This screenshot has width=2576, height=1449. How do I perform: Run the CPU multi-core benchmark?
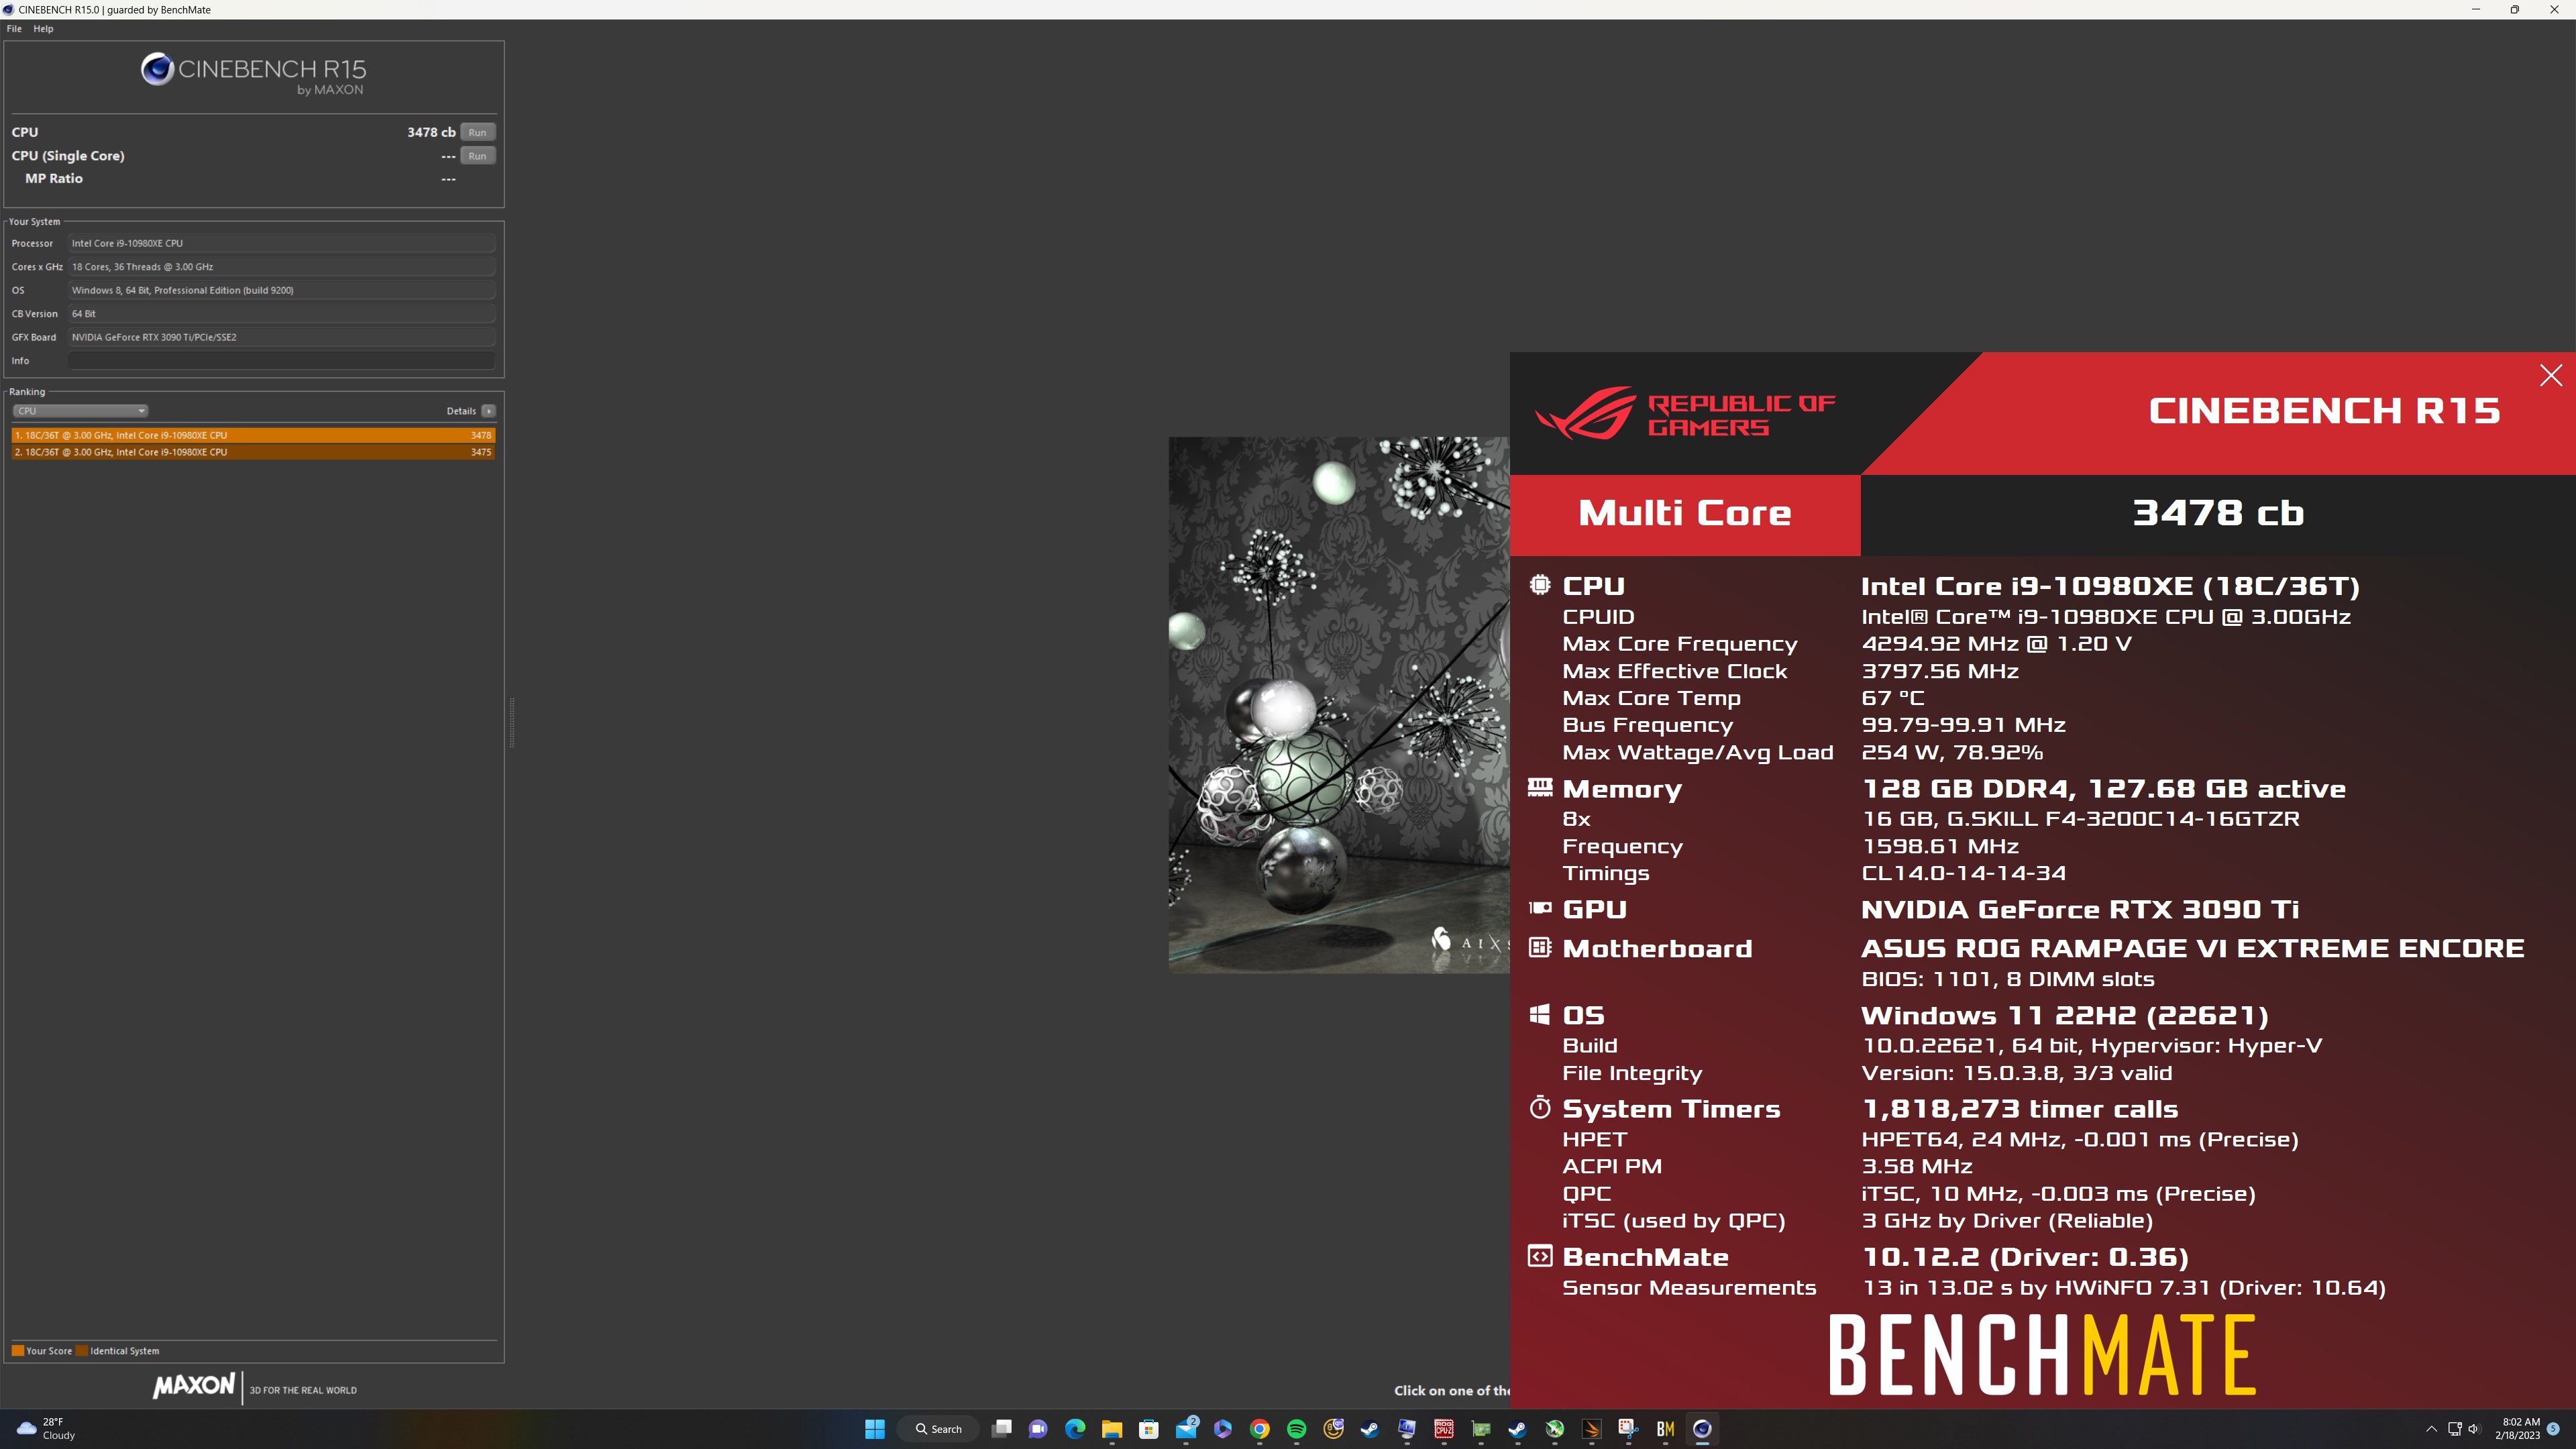tap(477, 132)
